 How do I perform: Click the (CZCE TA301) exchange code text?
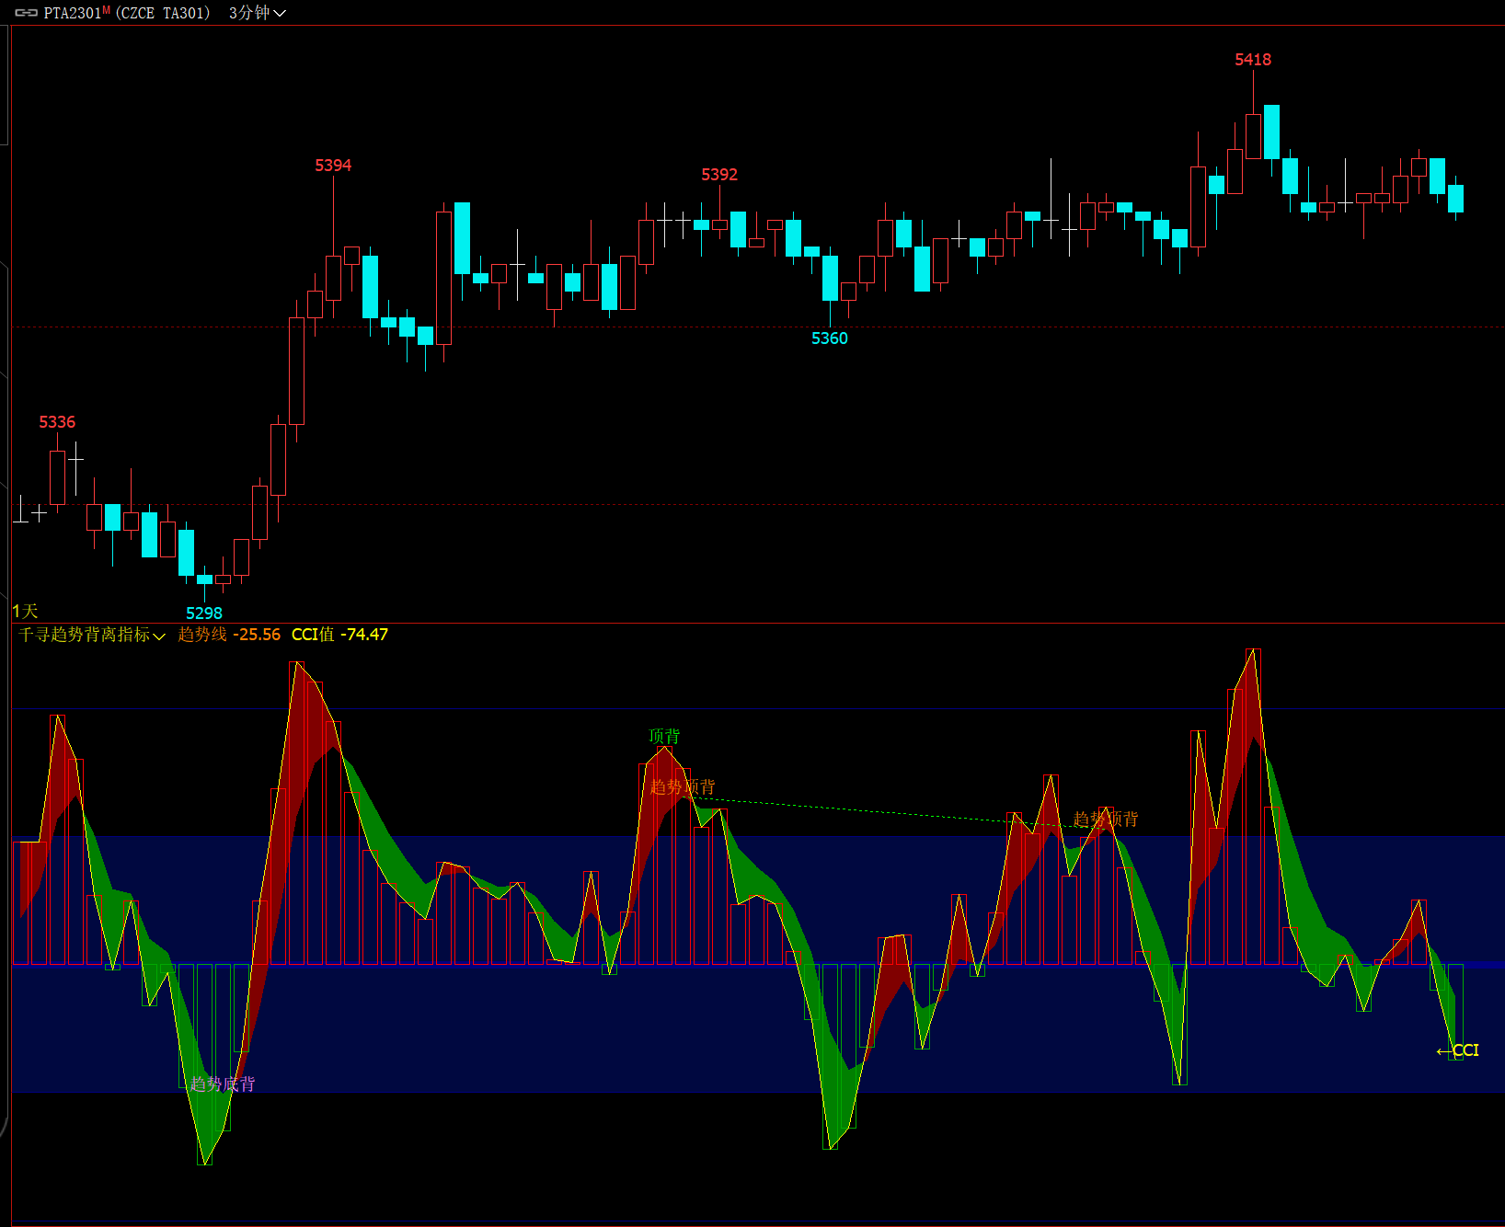[163, 13]
